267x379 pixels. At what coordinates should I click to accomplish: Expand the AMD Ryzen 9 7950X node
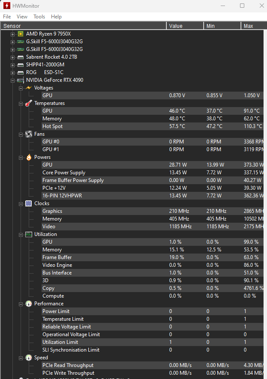12,34
